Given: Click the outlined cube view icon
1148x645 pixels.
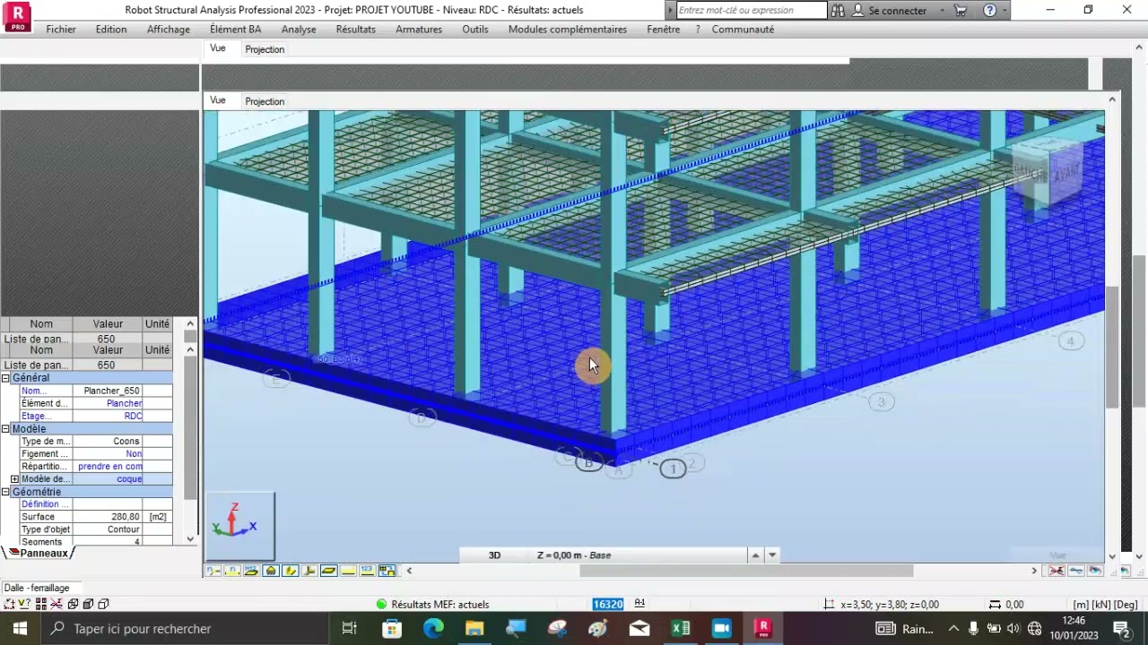Looking at the screenshot, I should click(x=103, y=604).
